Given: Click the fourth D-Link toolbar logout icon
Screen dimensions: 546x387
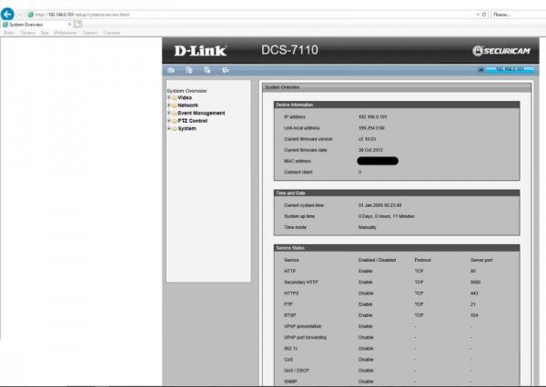Looking at the screenshot, I should (226, 70).
